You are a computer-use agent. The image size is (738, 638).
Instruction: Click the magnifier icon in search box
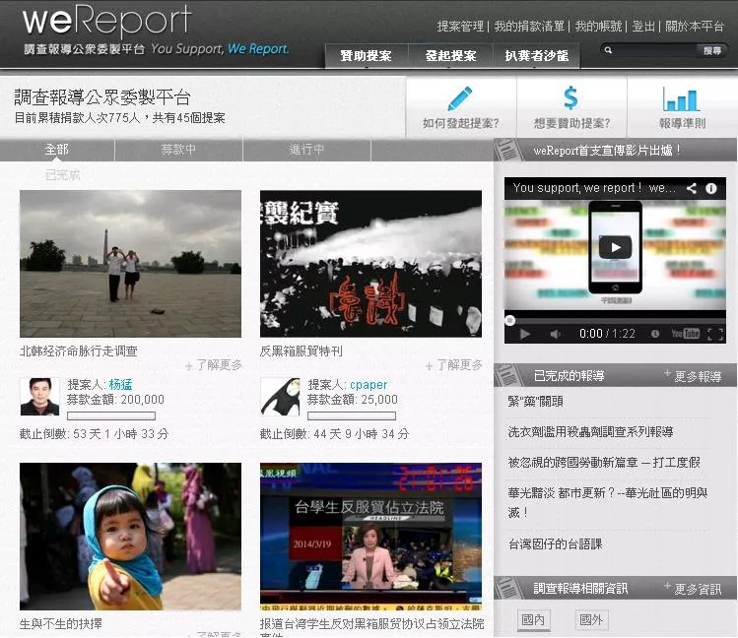pyautogui.click(x=608, y=50)
